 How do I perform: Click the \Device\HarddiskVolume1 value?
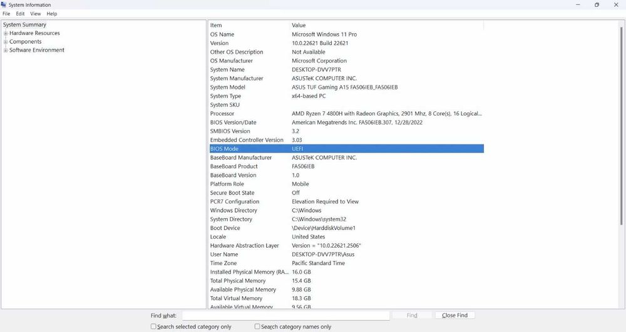pyautogui.click(x=324, y=228)
